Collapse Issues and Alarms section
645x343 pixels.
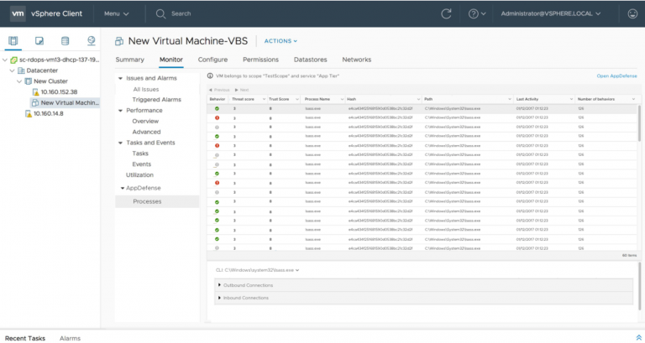pyautogui.click(x=121, y=78)
